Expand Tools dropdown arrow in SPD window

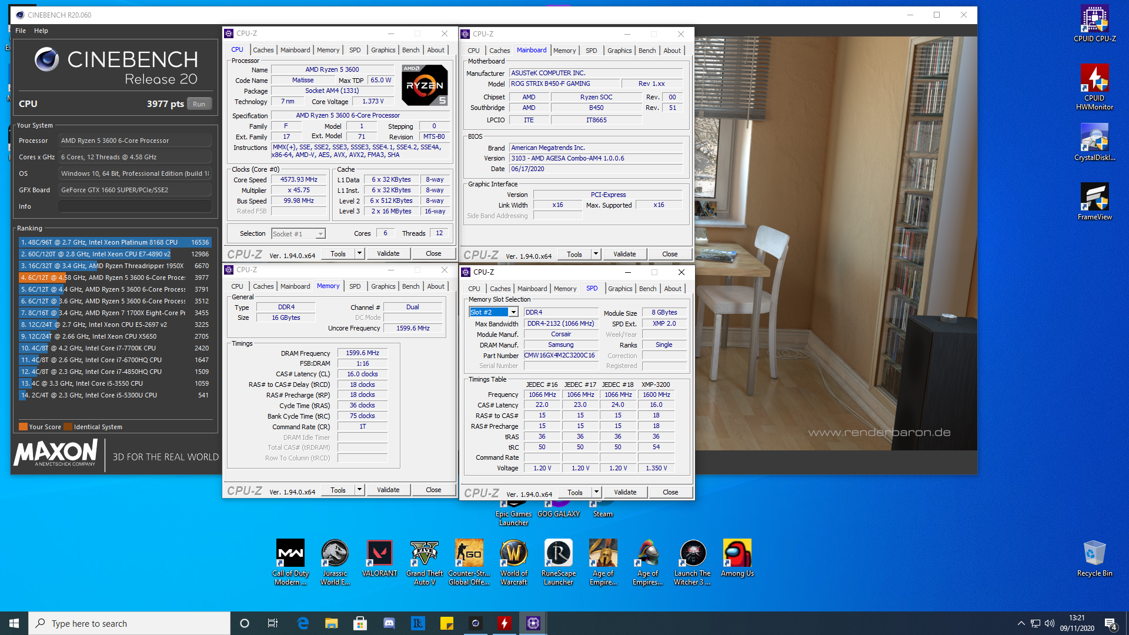[x=596, y=492]
